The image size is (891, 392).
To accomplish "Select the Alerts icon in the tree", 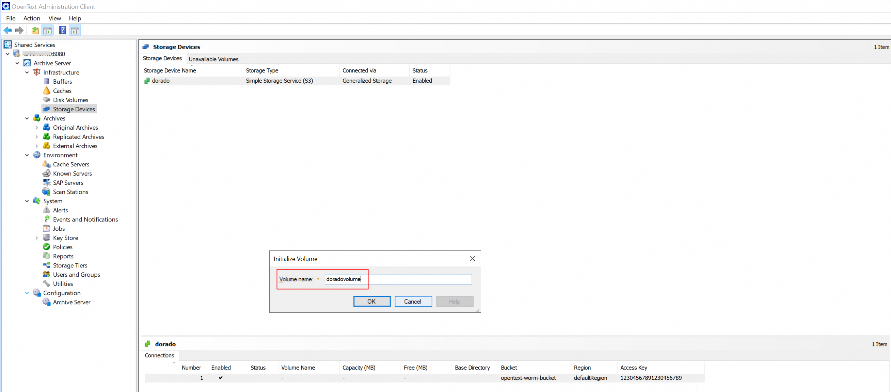I will (x=46, y=210).
